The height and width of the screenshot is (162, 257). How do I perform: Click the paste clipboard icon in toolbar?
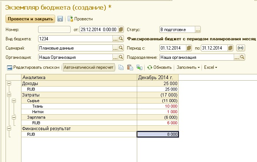pyautogui.click(x=130, y=67)
